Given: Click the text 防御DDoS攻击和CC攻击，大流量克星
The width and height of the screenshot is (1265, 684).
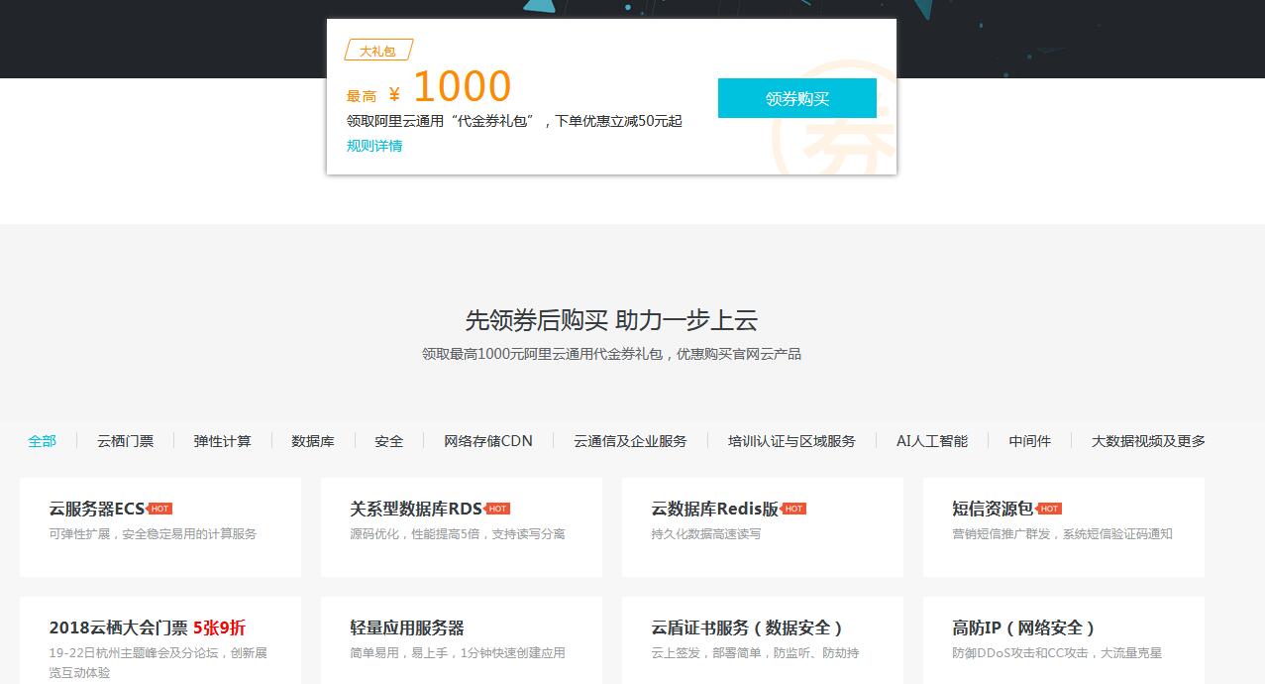Looking at the screenshot, I should point(1057,652).
